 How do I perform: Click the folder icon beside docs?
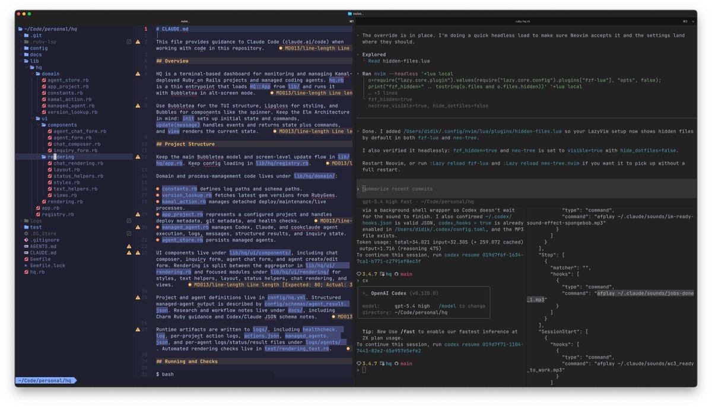click(x=27, y=55)
